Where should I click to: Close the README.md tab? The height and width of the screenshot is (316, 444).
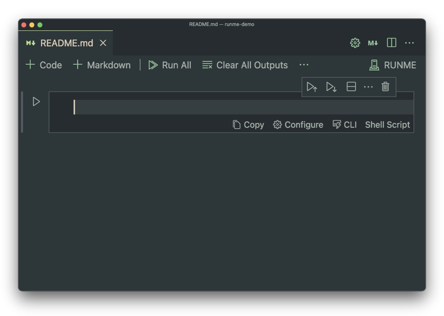coord(103,43)
